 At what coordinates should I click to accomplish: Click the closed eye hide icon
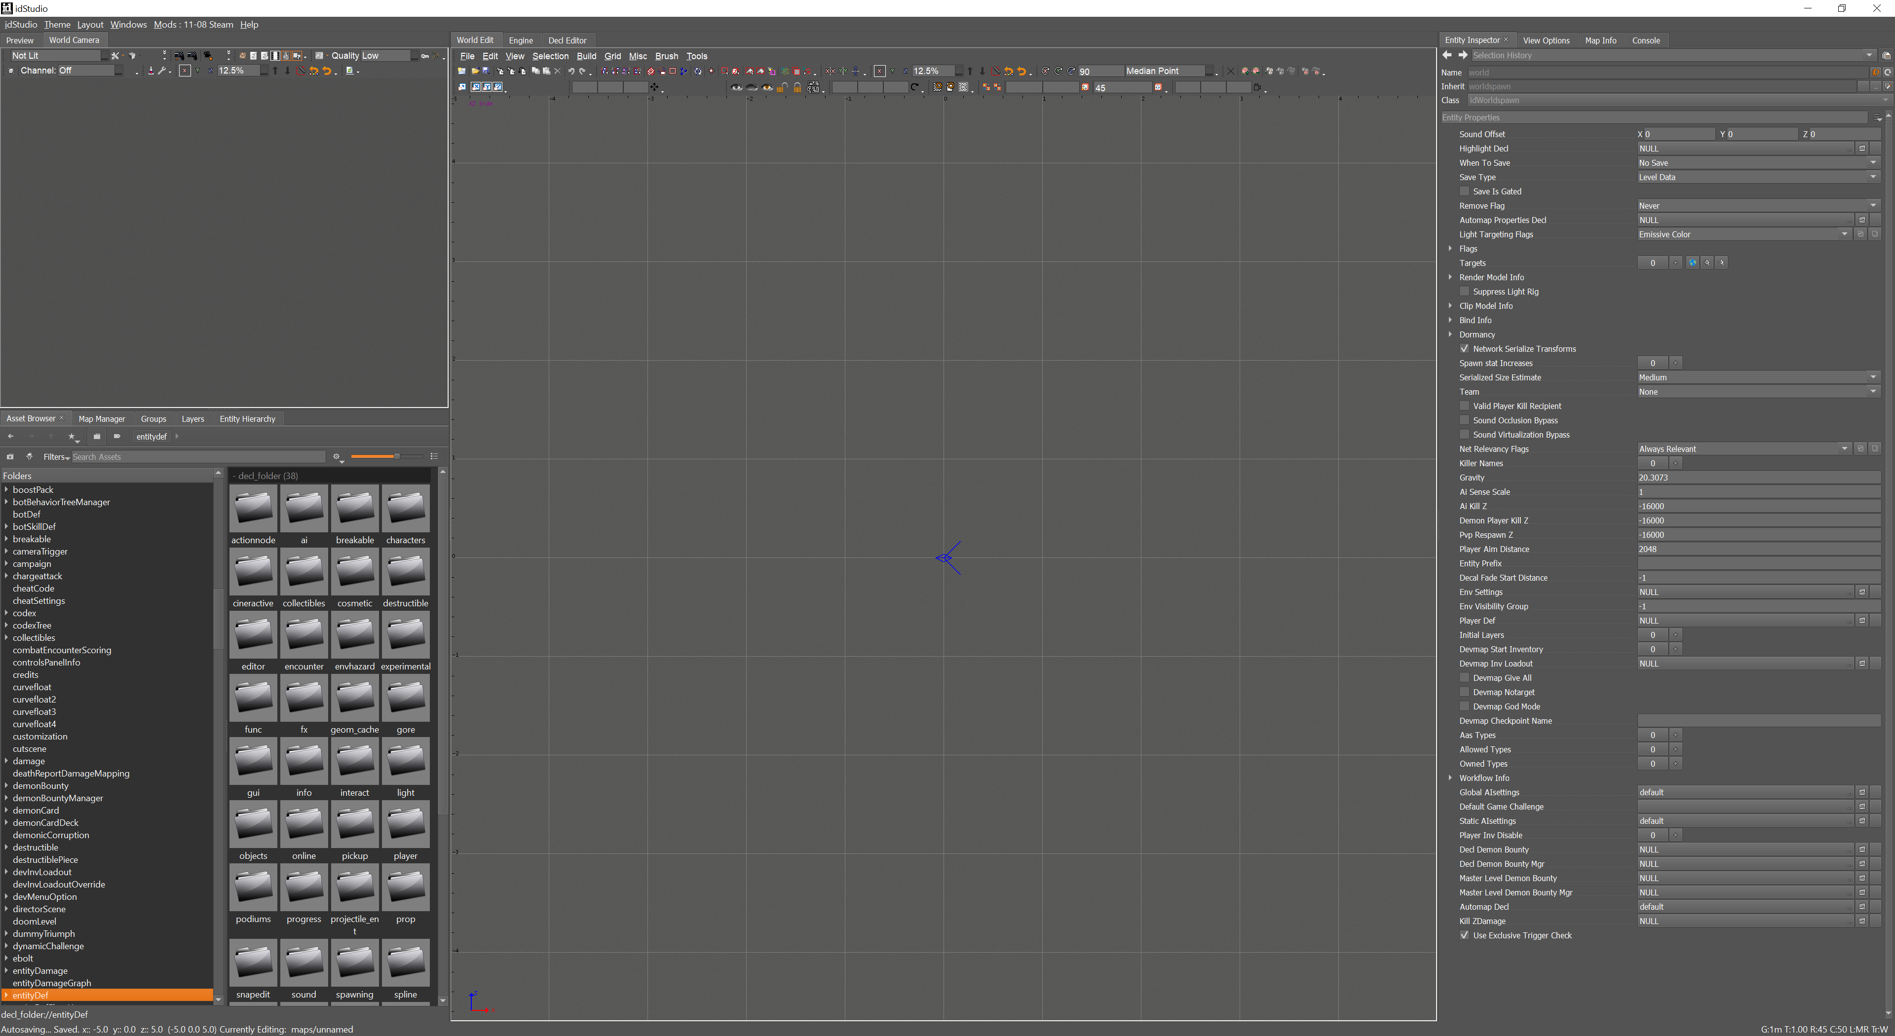(752, 87)
